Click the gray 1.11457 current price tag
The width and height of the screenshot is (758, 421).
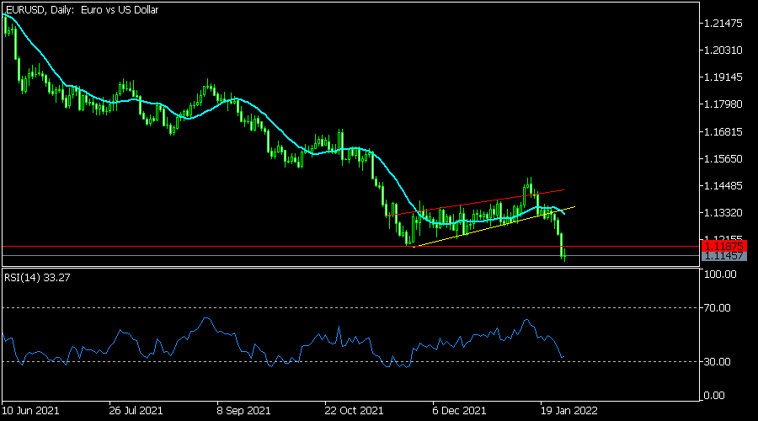click(x=723, y=255)
